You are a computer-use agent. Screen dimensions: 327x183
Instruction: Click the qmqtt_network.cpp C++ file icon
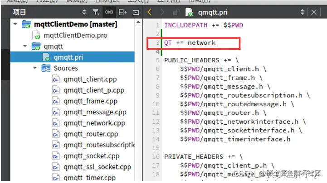[x=56, y=123]
